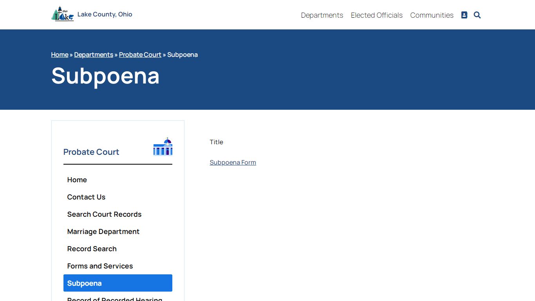Select Contact Us in the sidebar
Viewport: 535px width, 301px height.
click(x=118, y=197)
